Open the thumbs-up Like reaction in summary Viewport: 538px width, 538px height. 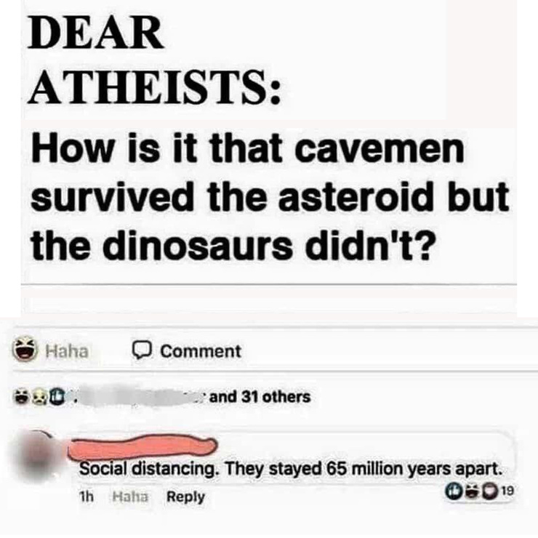55,397
